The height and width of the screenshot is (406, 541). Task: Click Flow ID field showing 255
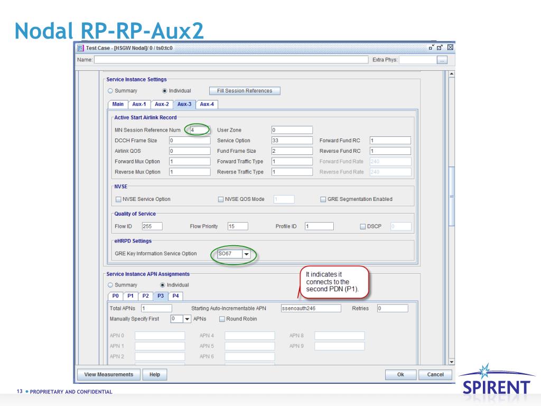coord(152,226)
